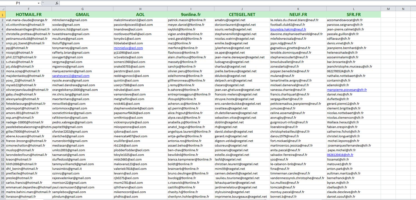
Task: Select the HOTMAIL.FR header cell
Action: [x=29, y=14]
